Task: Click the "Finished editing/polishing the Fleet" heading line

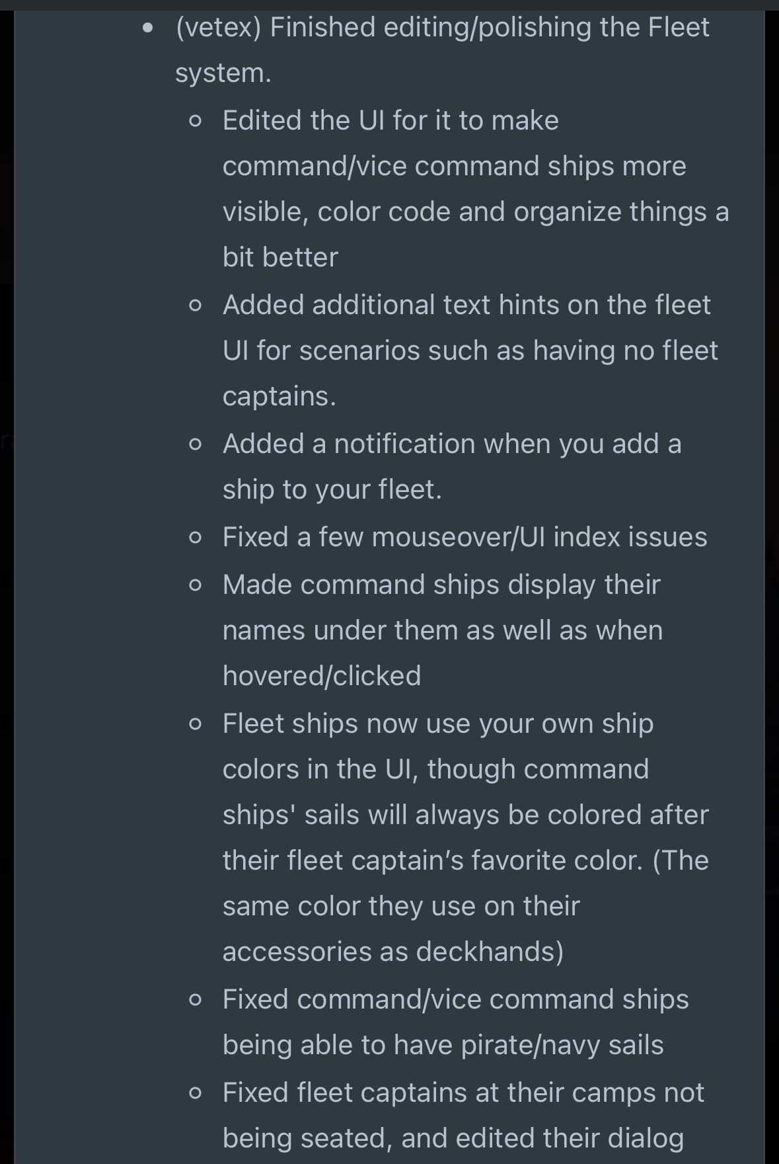Action: [x=489, y=28]
